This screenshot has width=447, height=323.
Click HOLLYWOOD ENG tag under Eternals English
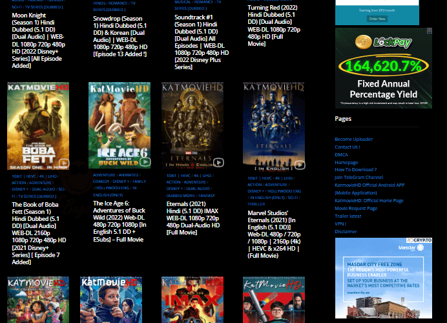pyautogui.click(x=284, y=191)
